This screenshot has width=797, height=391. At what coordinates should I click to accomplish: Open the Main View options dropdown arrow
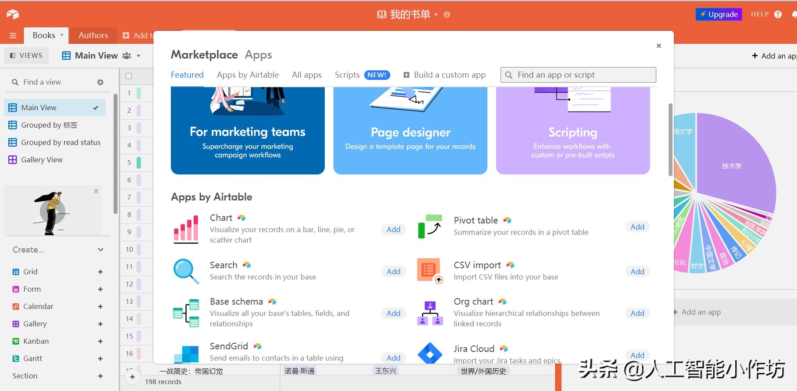click(x=138, y=56)
